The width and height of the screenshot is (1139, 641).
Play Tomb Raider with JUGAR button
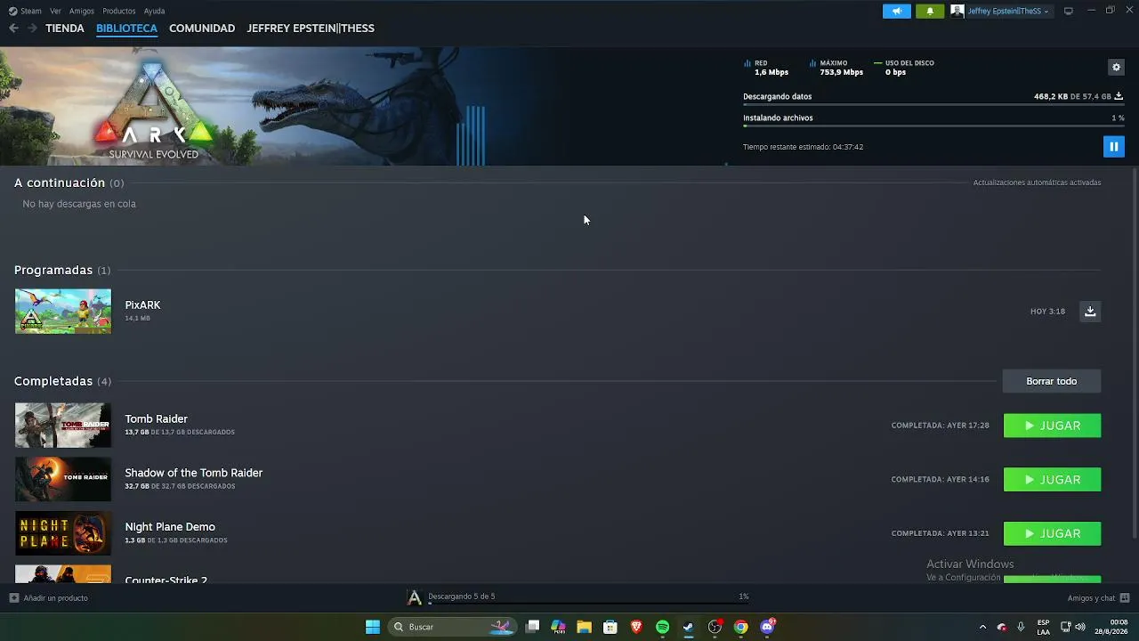click(1052, 426)
